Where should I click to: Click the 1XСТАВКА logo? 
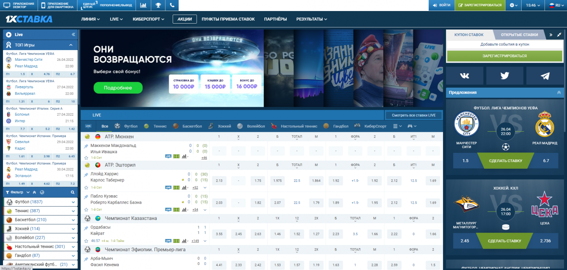29,19
